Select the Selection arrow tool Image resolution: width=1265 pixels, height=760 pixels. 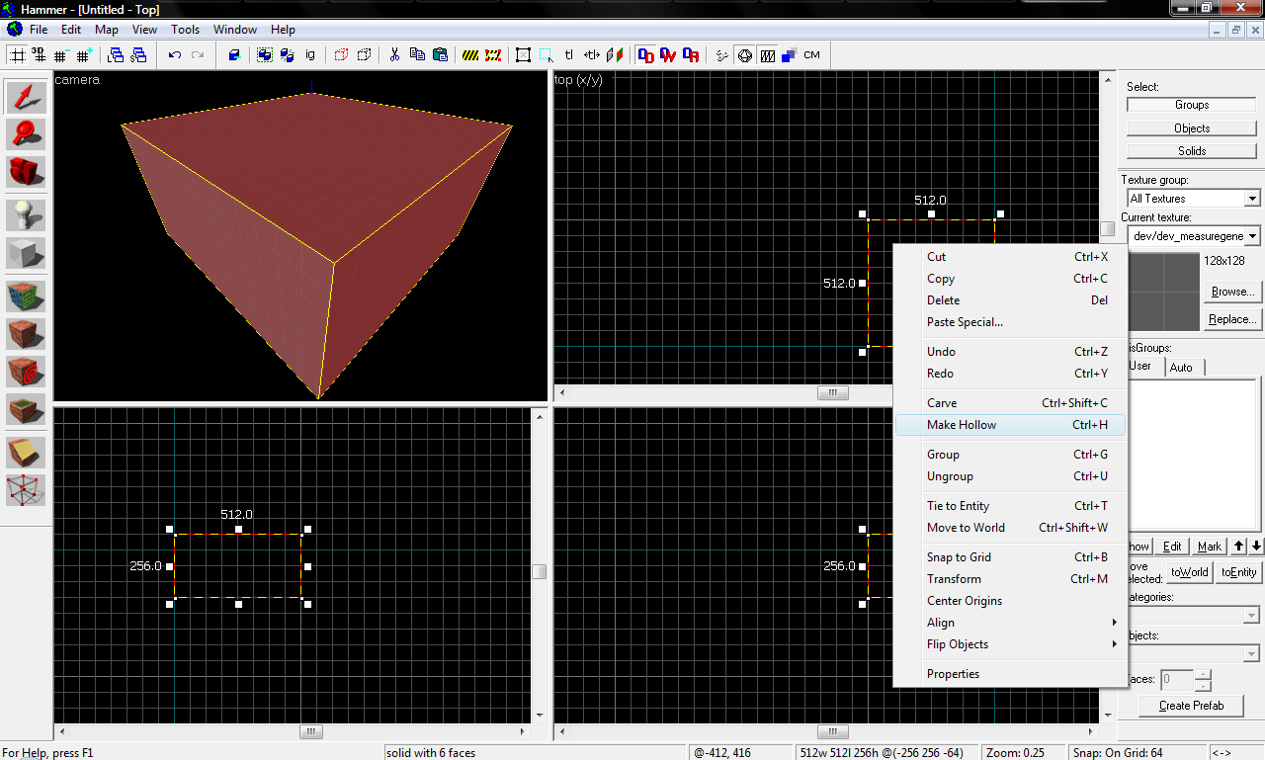click(x=27, y=97)
